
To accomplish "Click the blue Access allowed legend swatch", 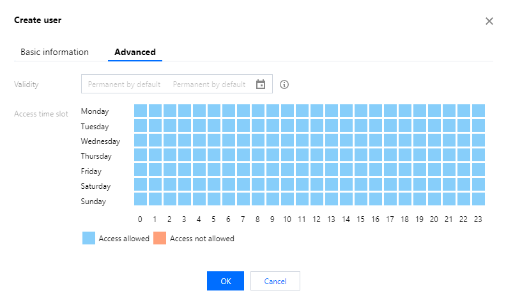I will coord(89,239).
